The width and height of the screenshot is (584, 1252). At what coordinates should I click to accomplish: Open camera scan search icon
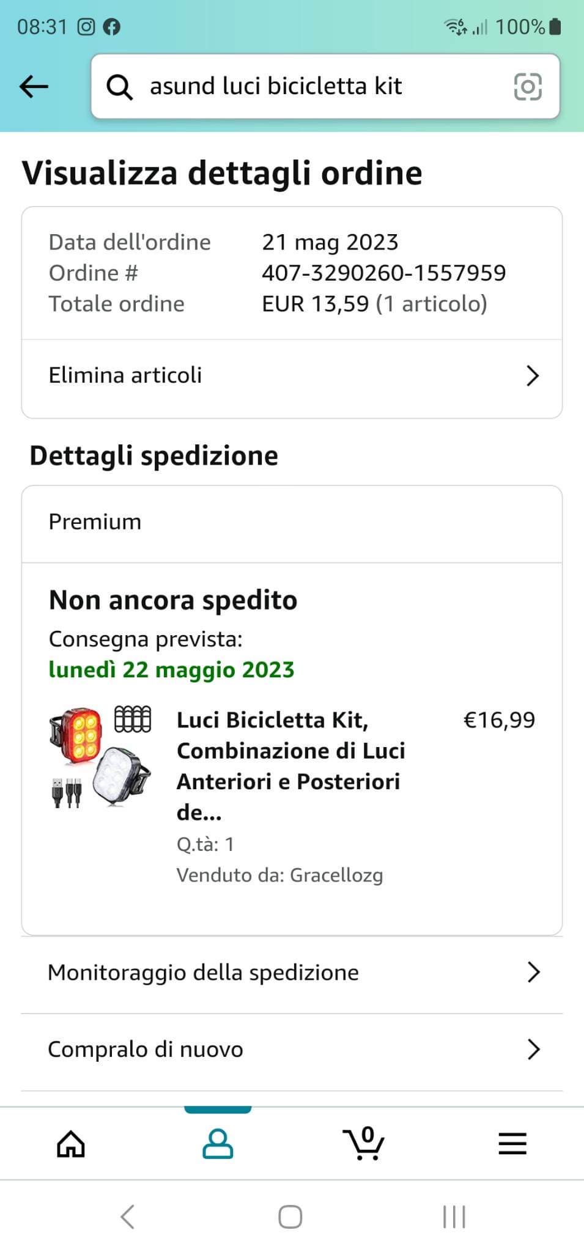point(528,86)
